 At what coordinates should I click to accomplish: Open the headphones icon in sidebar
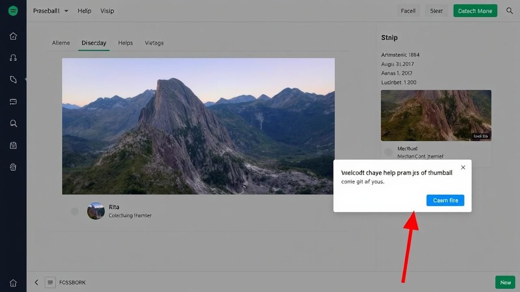(x=13, y=58)
